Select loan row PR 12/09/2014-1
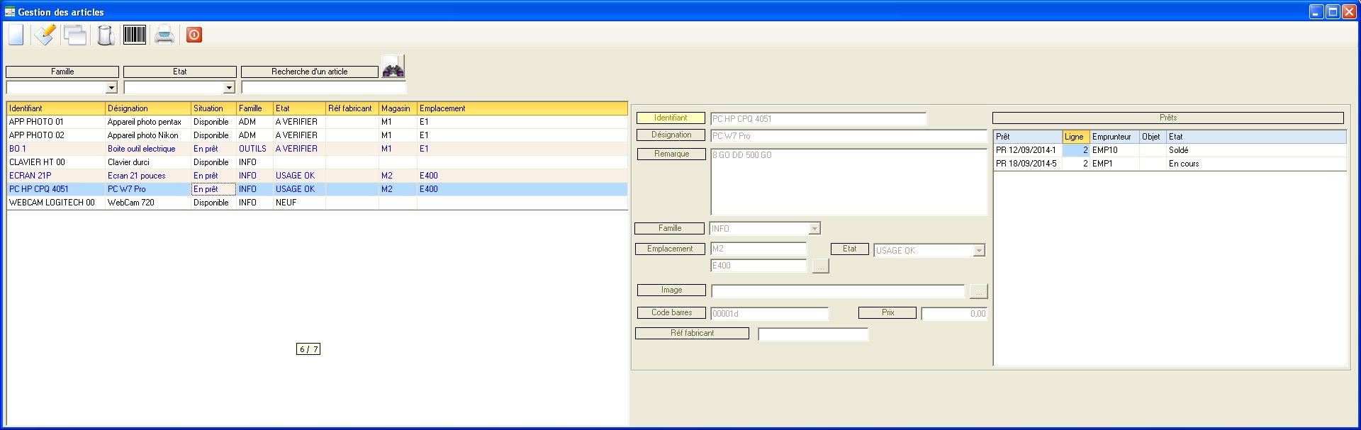 click(1170, 150)
